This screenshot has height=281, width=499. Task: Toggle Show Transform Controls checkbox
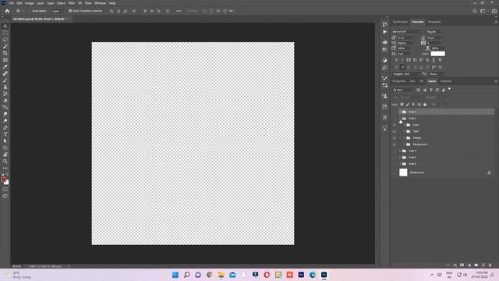click(x=70, y=11)
